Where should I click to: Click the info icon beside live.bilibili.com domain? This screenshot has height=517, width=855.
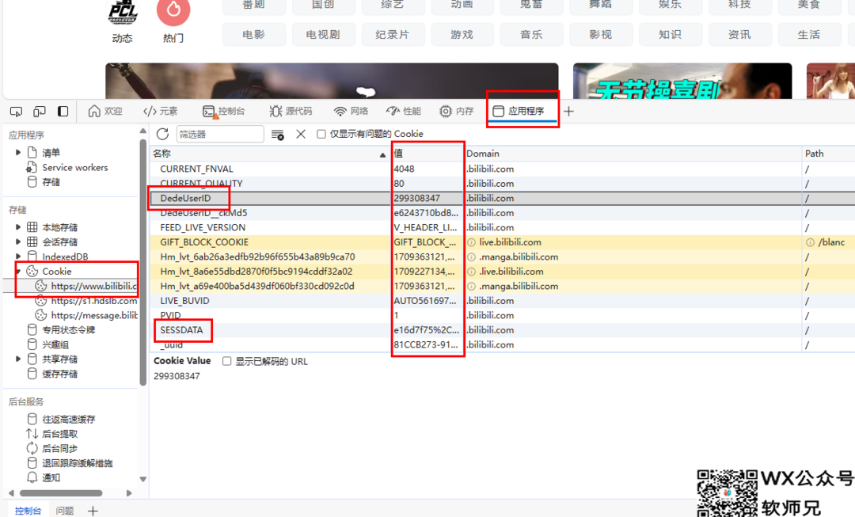click(471, 242)
